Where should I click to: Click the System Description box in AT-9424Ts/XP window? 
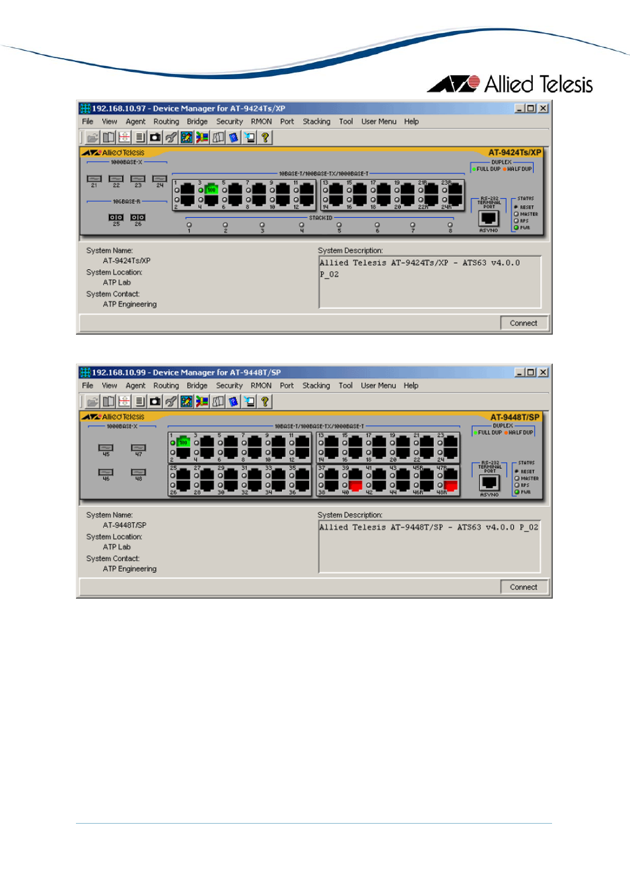click(430, 282)
